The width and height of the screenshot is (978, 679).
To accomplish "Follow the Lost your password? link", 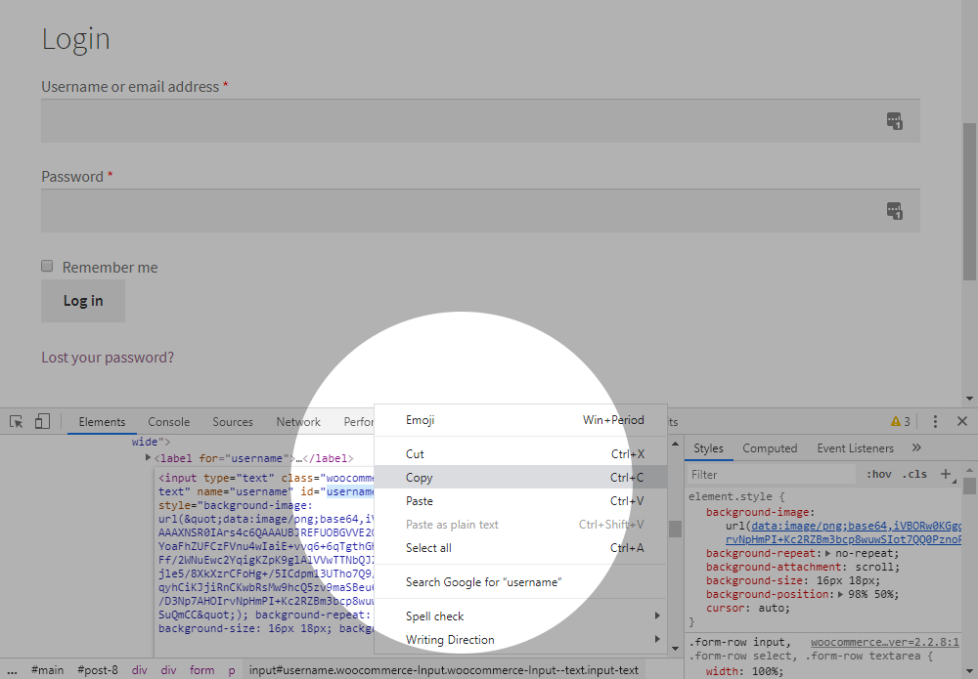I will [108, 357].
